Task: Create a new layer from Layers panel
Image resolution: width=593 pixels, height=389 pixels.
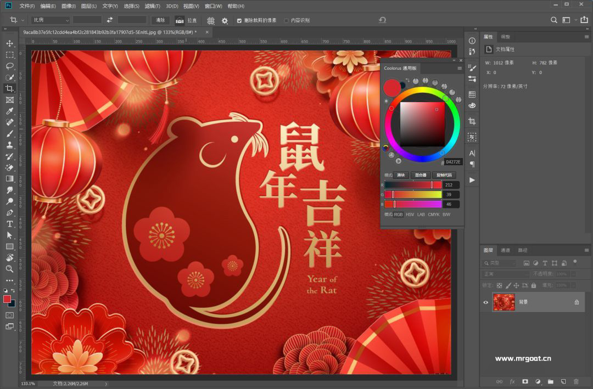Action: point(563,381)
